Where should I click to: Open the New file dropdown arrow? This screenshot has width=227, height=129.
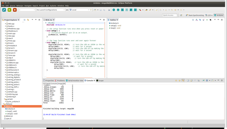click(98, 10)
